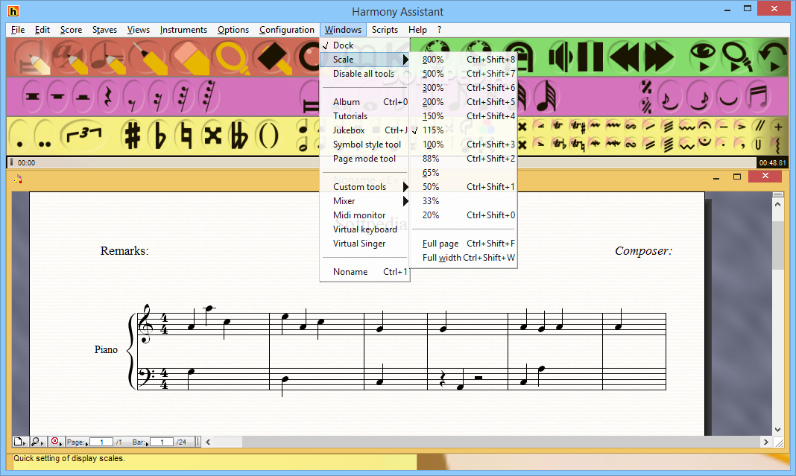Apply the sharp accidental

[133, 136]
